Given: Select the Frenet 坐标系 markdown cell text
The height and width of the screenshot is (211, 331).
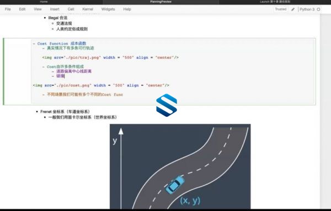Looking at the screenshot, I should coord(65,111).
